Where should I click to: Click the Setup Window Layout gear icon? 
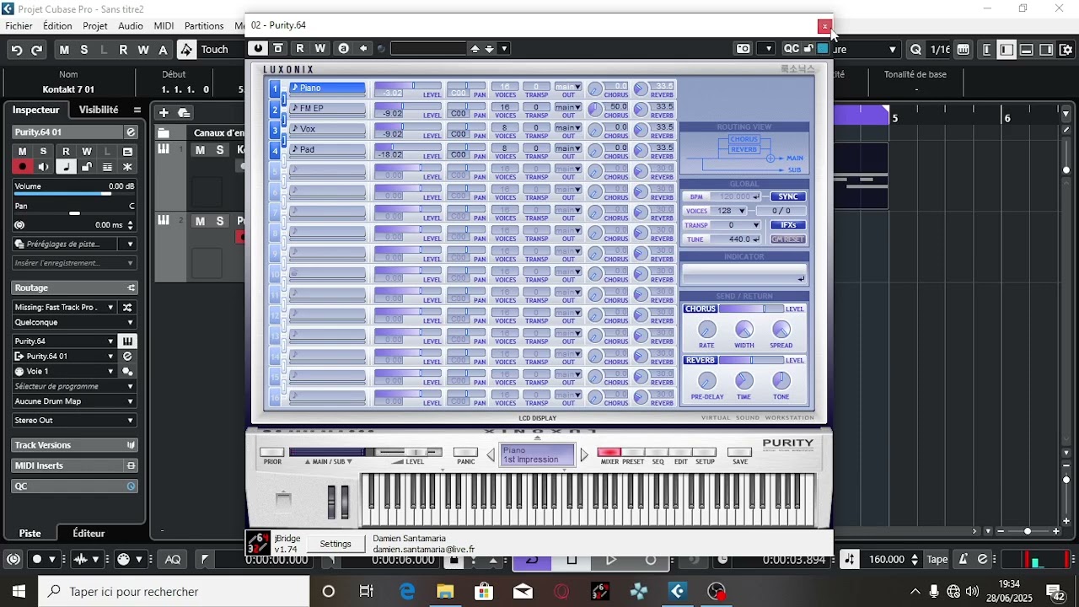point(1067,50)
